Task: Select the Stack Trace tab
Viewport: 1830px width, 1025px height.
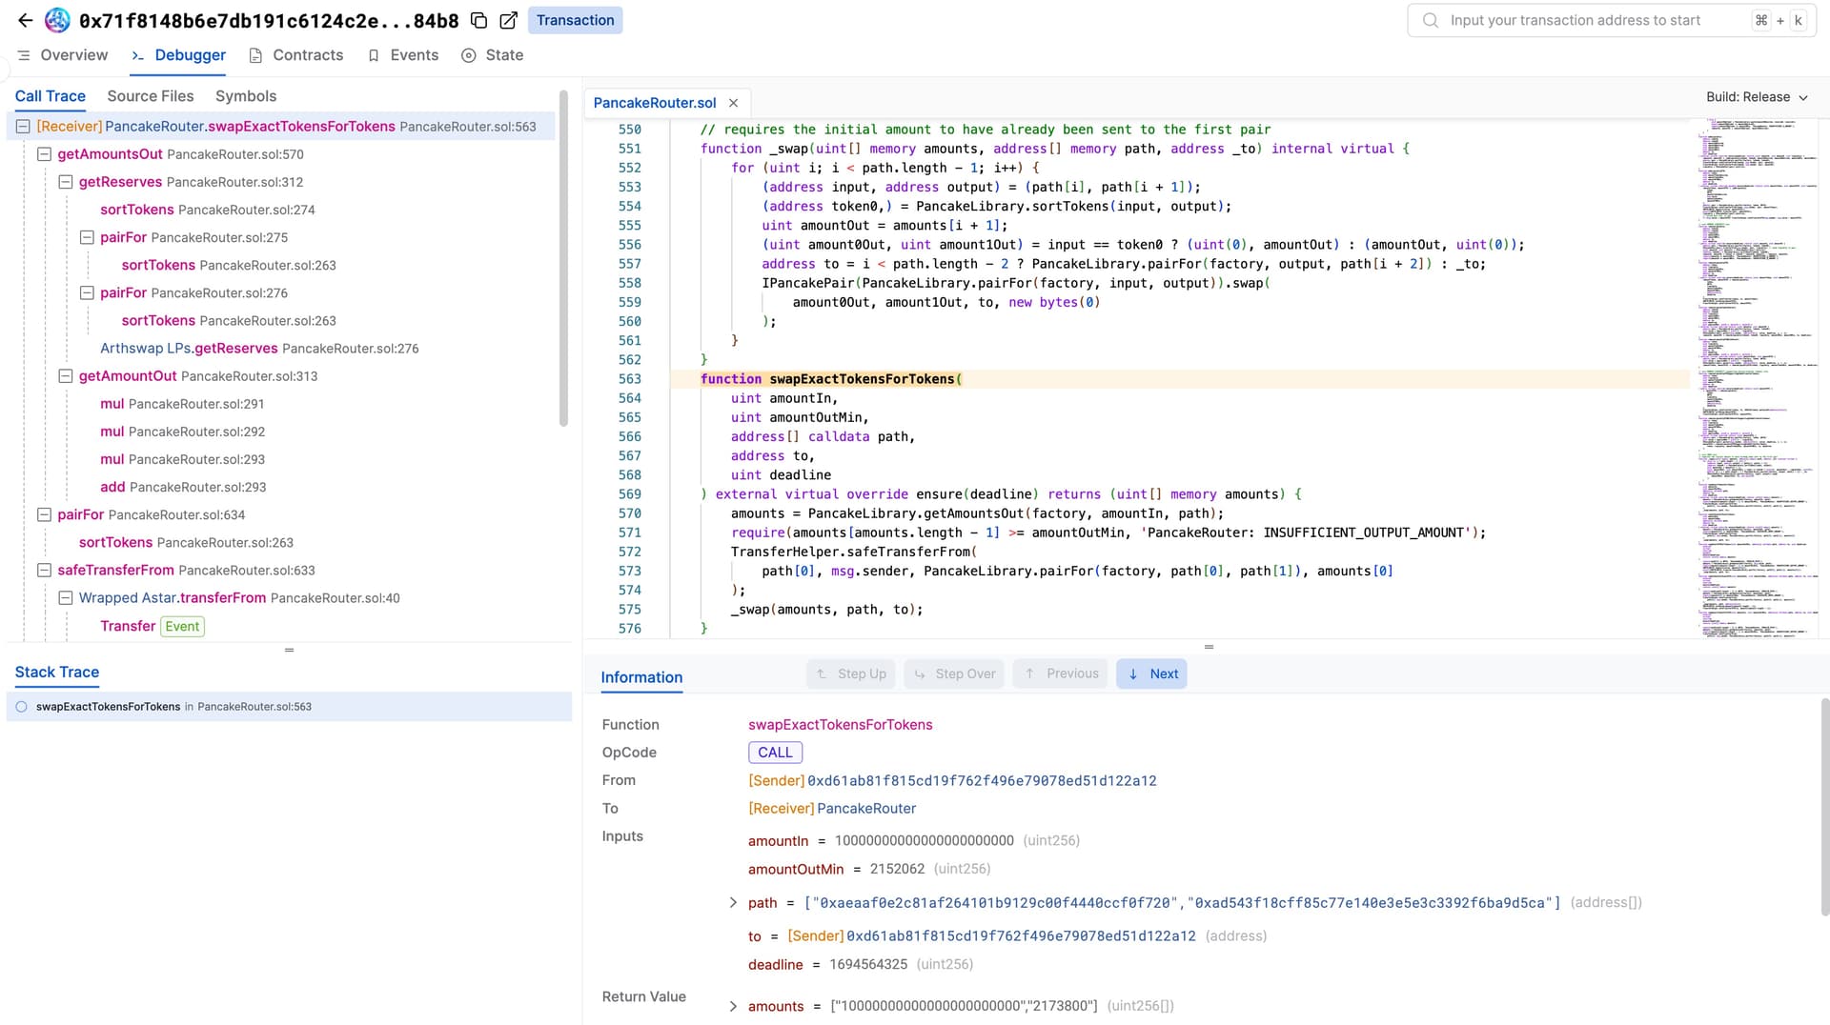Action: coord(57,673)
